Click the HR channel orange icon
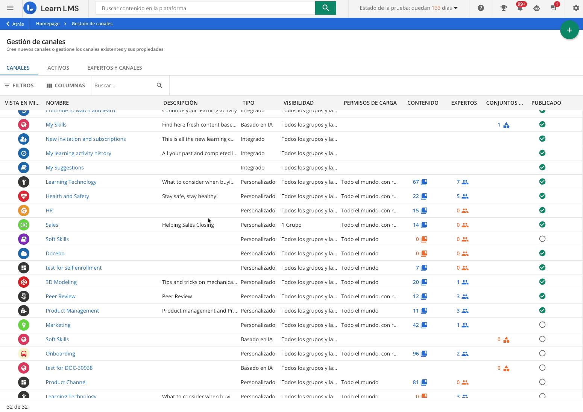Image resolution: width=583 pixels, height=412 pixels. (24, 211)
